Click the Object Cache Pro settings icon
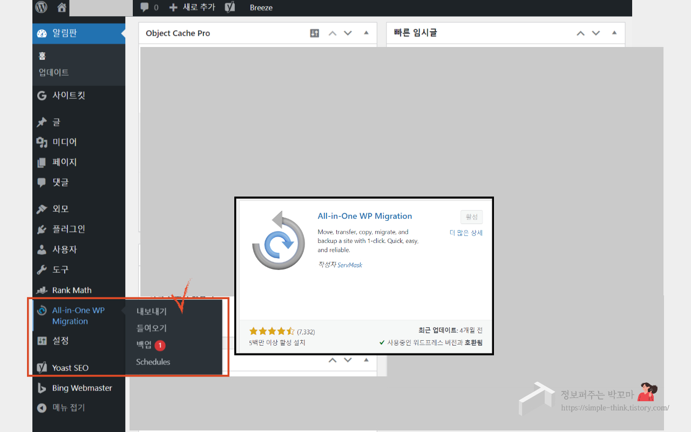 [x=315, y=33]
